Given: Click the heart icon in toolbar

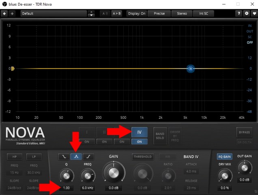Looking at the screenshot, I should click(x=254, y=13).
